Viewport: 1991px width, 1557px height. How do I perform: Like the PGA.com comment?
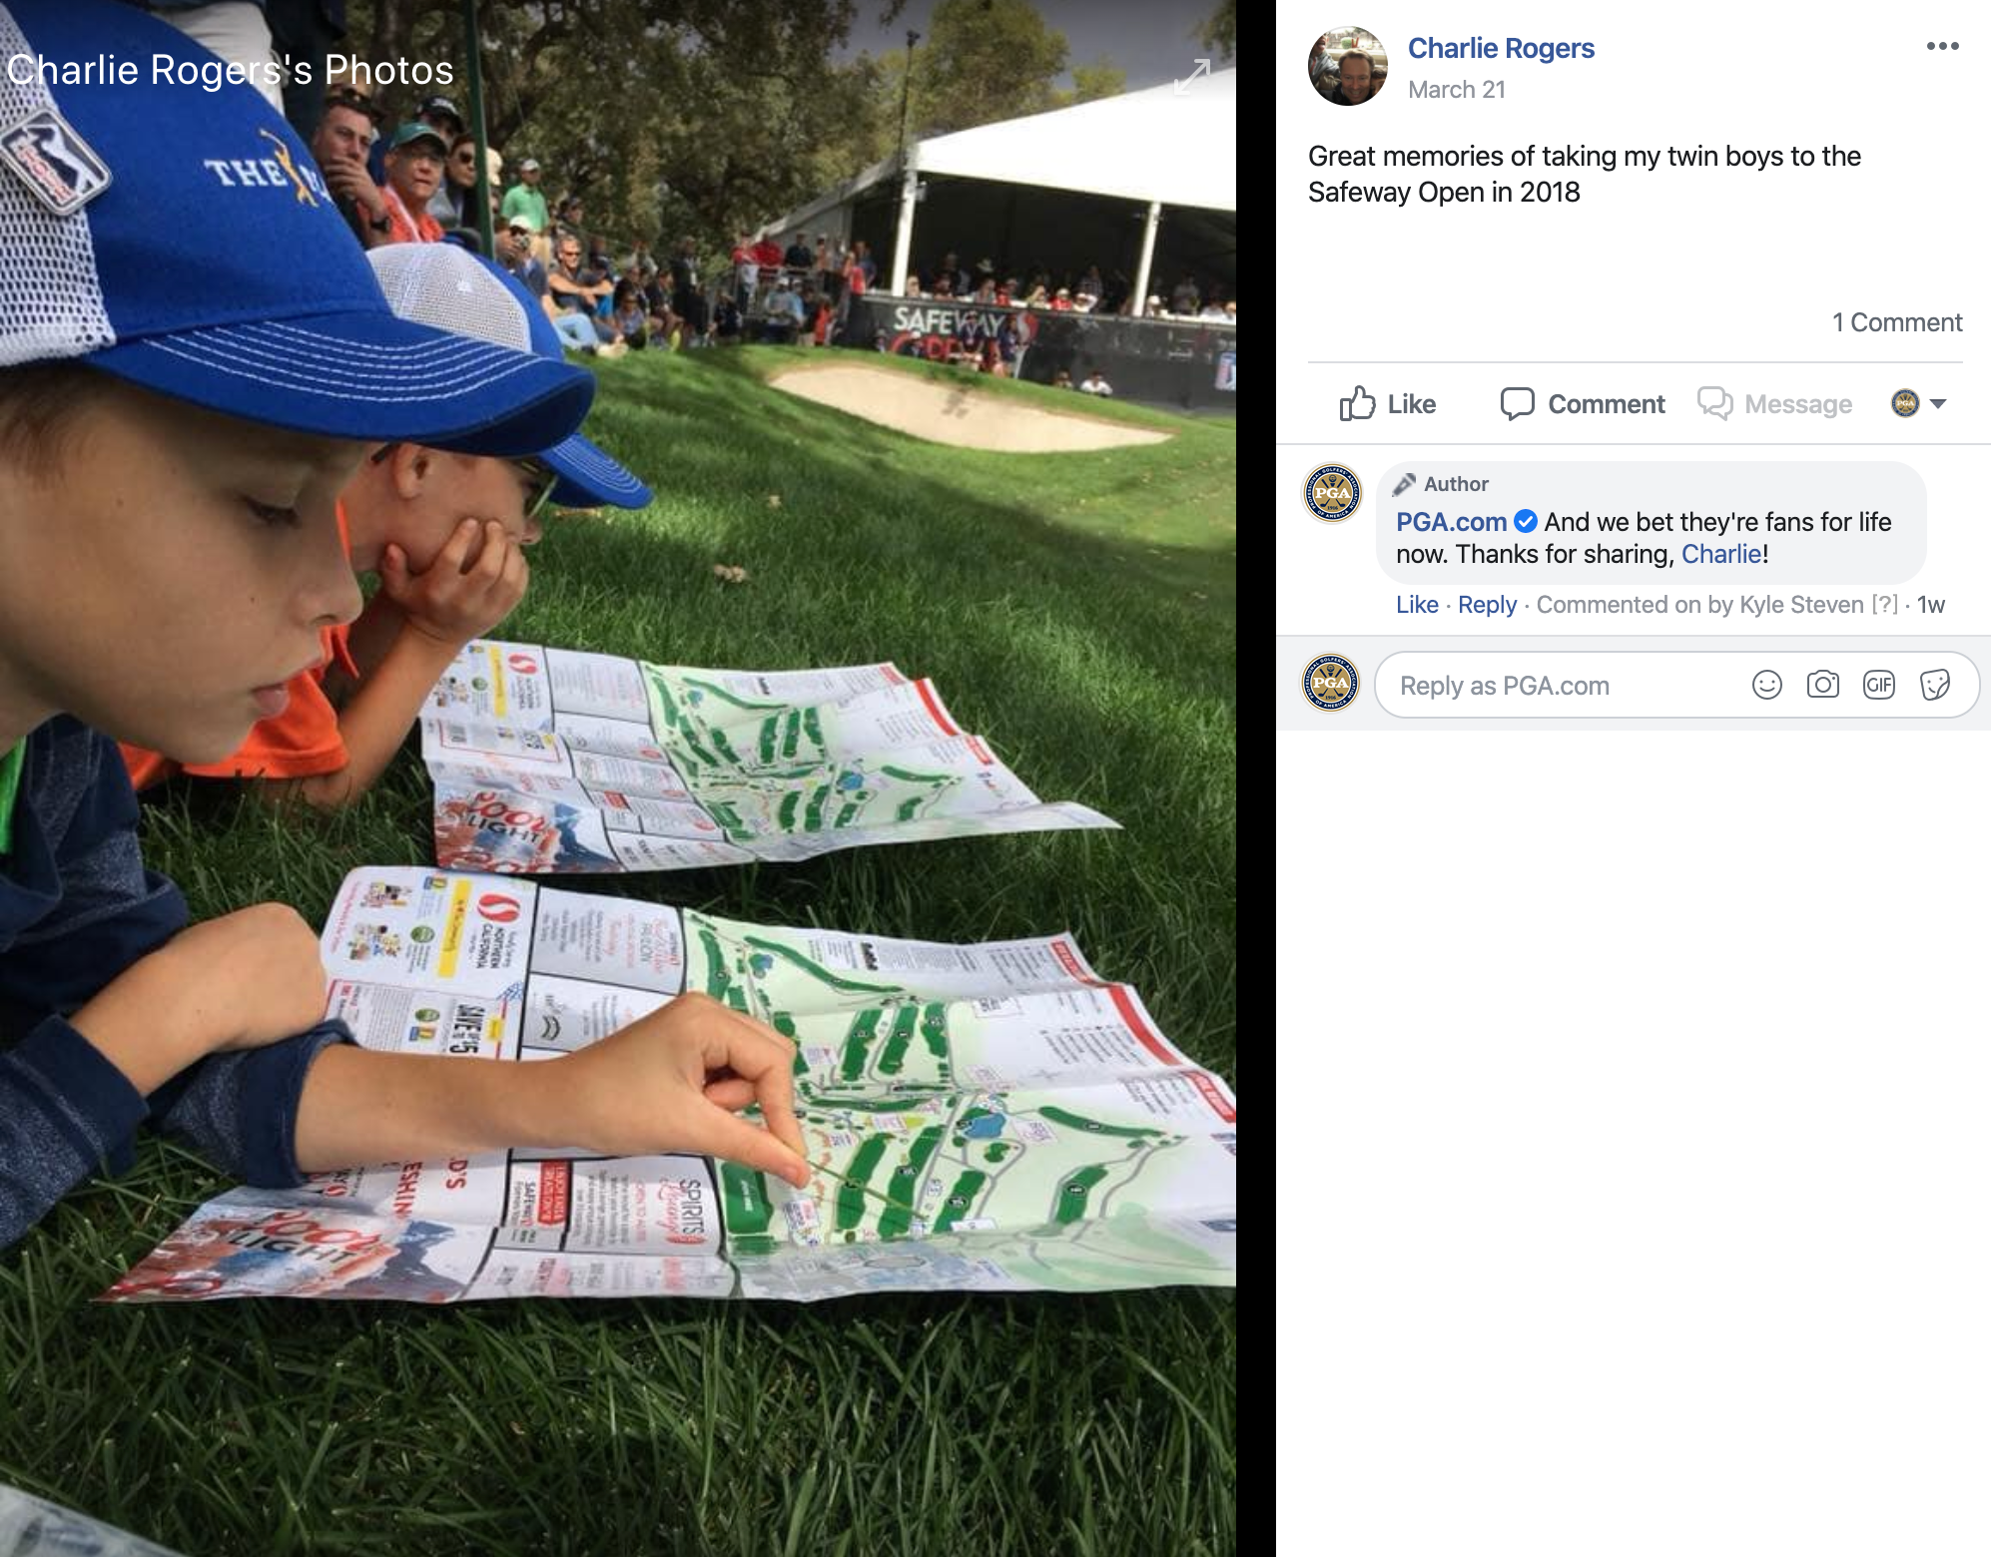[x=1417, y=605]
